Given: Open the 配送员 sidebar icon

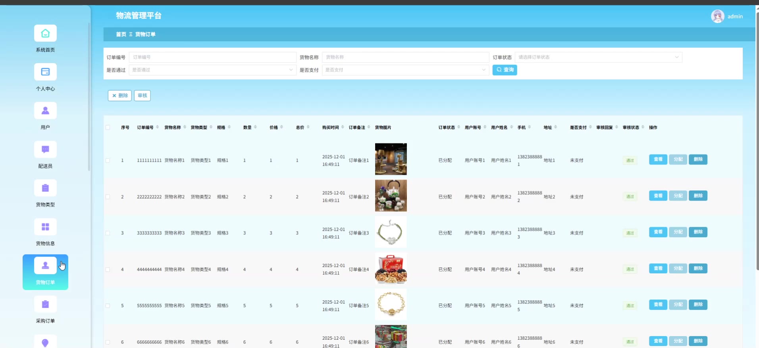Looking at the screenshot, I should [45, 149].
